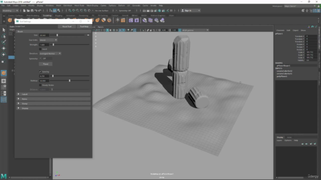Open the Symmetry Off dropdown arrow
Viewport: 321px width, 180px height.
40,58
